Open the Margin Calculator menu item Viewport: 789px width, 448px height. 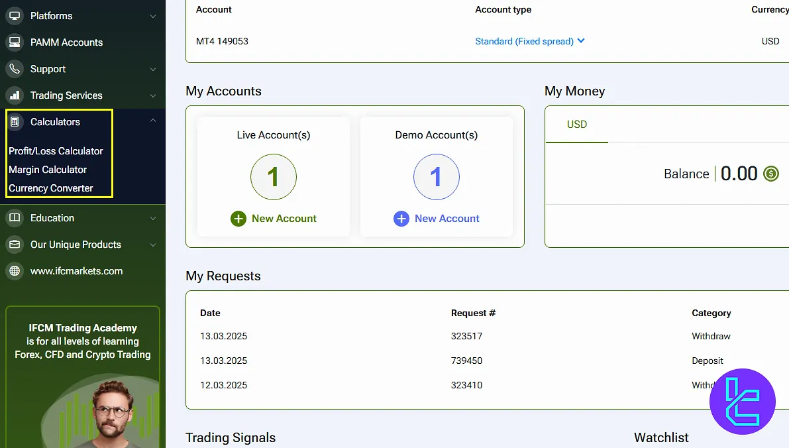48,170
